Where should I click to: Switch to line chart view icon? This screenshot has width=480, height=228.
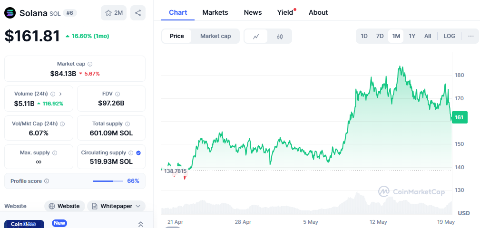256,37
